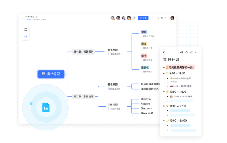The image size is (227, 143).
Task: Open more options dots in 日计划 panel
Action: click(196, 52)
